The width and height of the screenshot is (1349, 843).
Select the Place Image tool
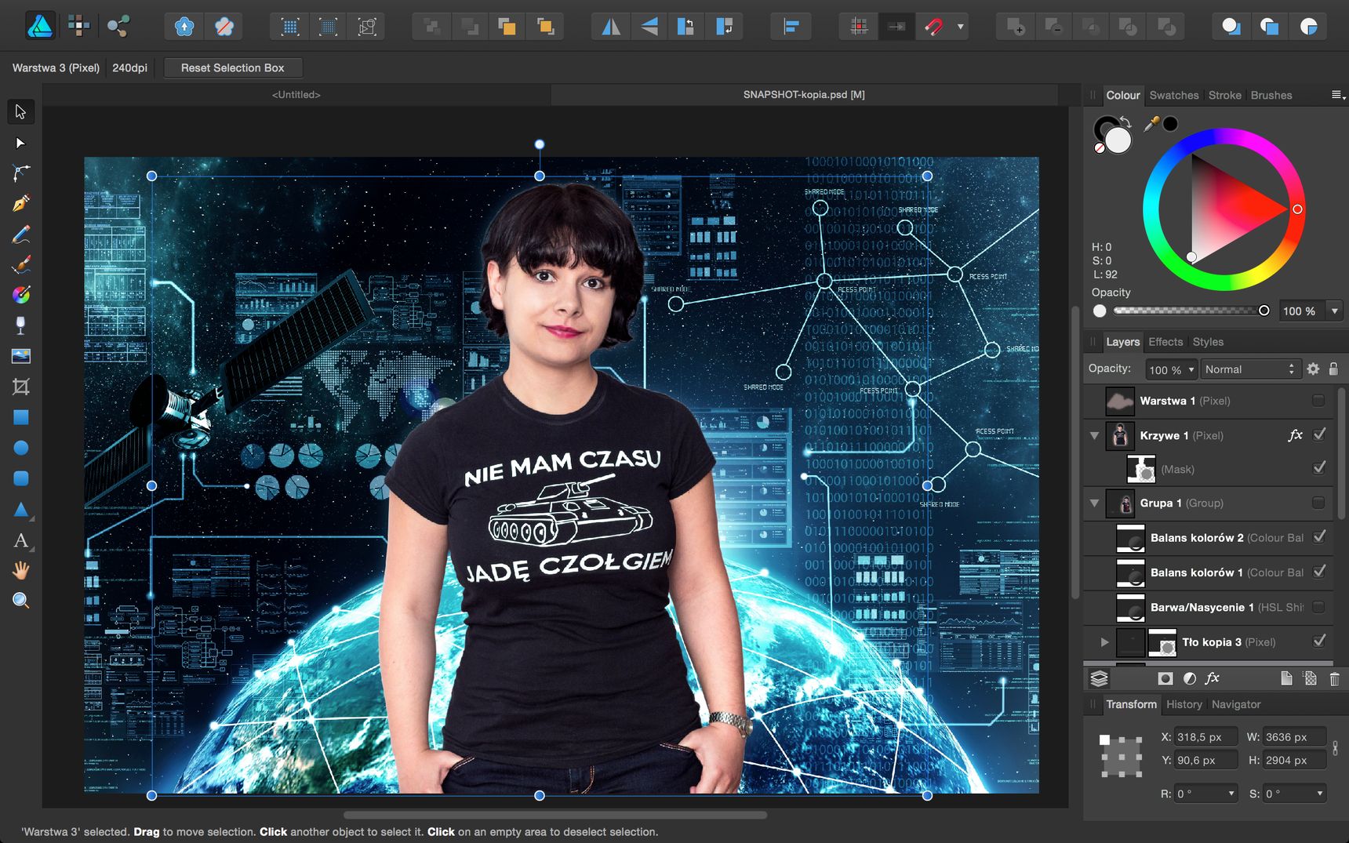tap(20, 356)
